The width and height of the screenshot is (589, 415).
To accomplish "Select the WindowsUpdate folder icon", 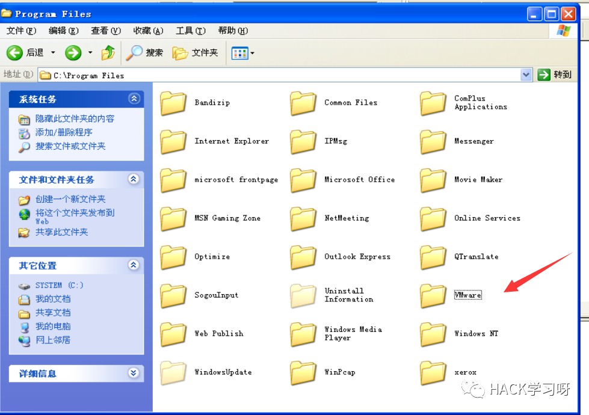I will [173, 372].
